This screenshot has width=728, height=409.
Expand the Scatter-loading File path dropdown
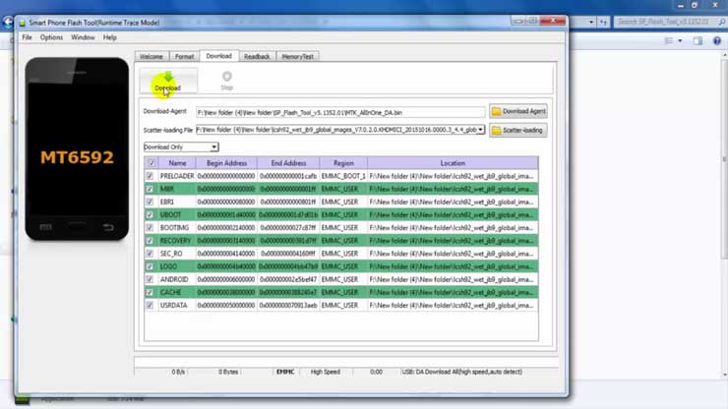pyautogui.click(x=480, y=130)
